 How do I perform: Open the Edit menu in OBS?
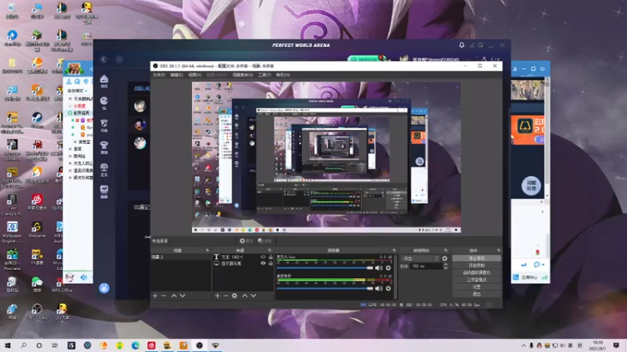point(177,74)
